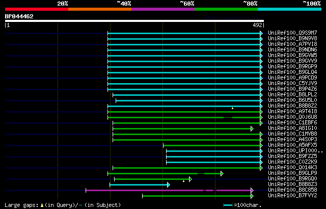Select the UniRef100_B8LPL2 label
This screenshot has width=326, height=209.
tap(292, 95)
